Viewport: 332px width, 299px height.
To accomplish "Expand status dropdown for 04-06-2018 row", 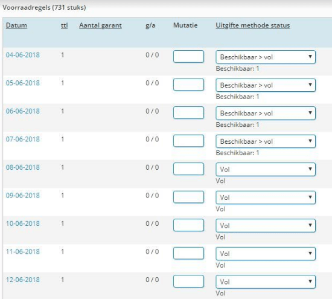I will [266, 57].
